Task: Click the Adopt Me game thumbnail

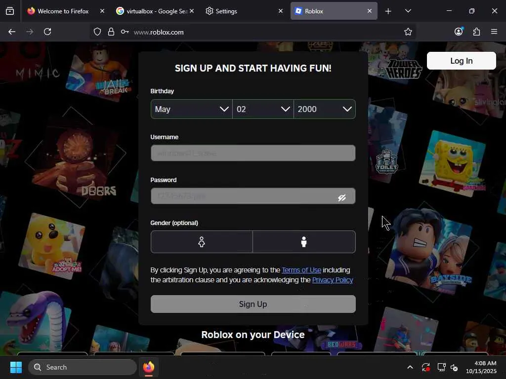Action: point(51,247)
